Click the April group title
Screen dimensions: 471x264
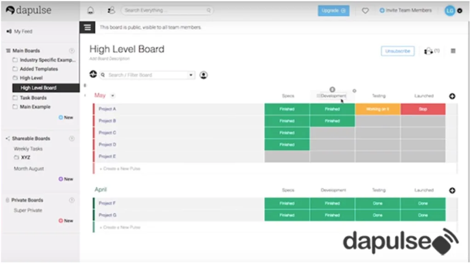pyautogui.click(x=101, y=190)
